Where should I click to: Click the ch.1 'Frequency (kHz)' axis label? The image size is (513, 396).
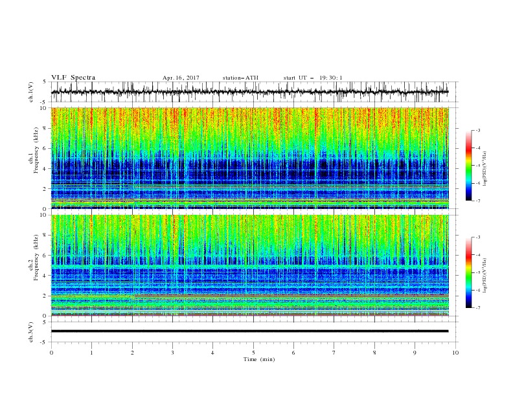[x=36, y=150]
